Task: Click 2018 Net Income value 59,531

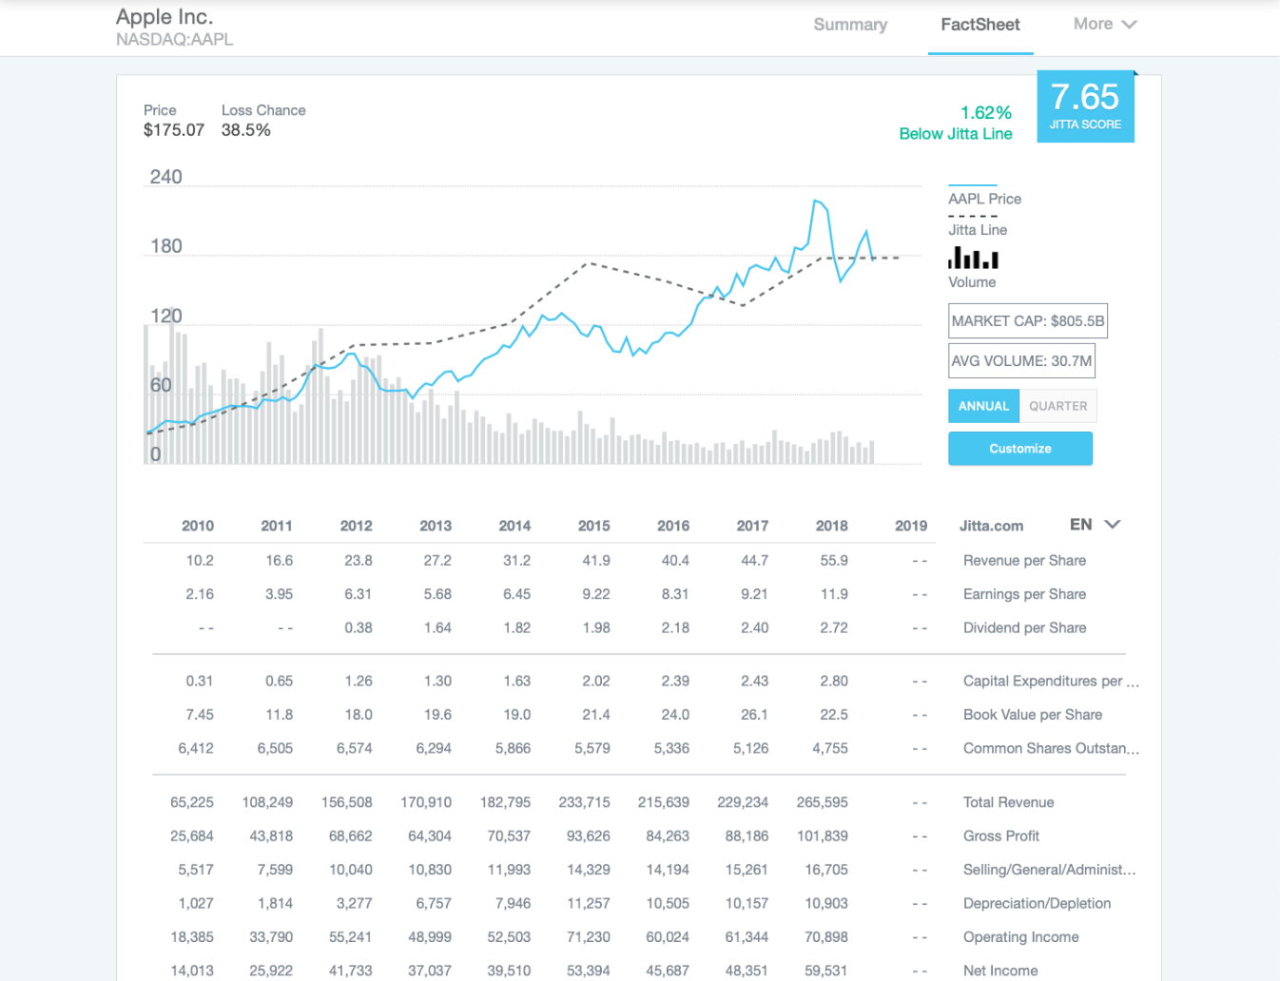Action: tap(825, 971)
